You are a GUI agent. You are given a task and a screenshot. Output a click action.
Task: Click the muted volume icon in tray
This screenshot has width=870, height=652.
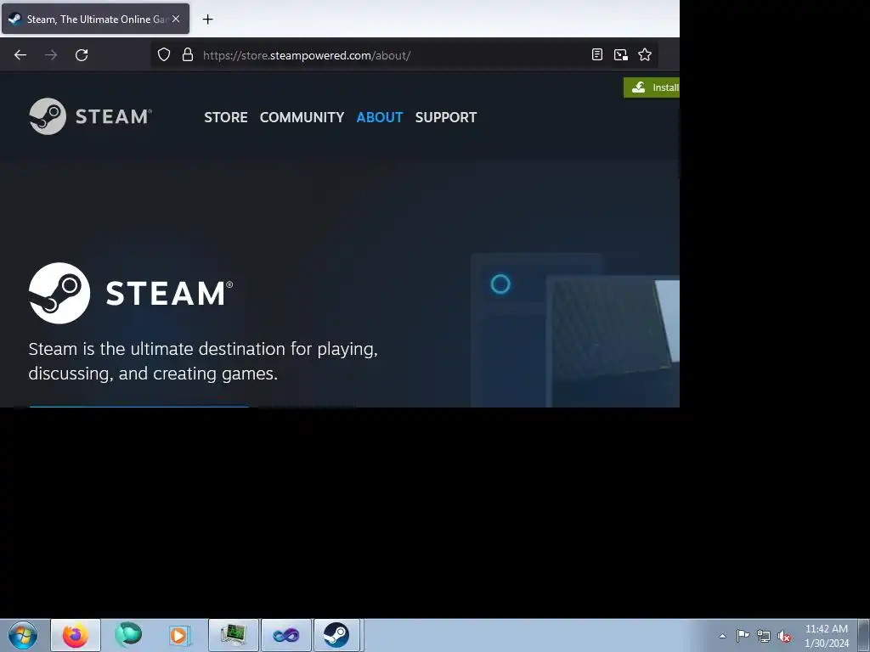tap(784, 636)
